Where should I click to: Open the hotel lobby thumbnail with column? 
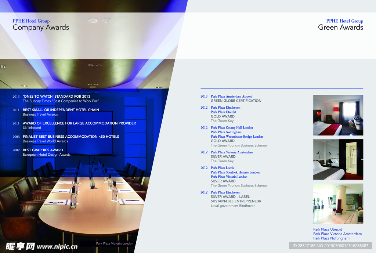tap(338, 204)
